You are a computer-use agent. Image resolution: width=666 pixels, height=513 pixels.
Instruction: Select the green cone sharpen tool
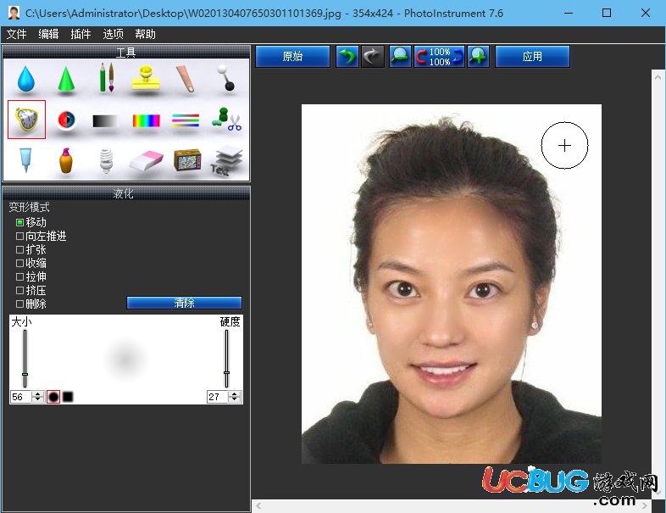tap(66, 79)
